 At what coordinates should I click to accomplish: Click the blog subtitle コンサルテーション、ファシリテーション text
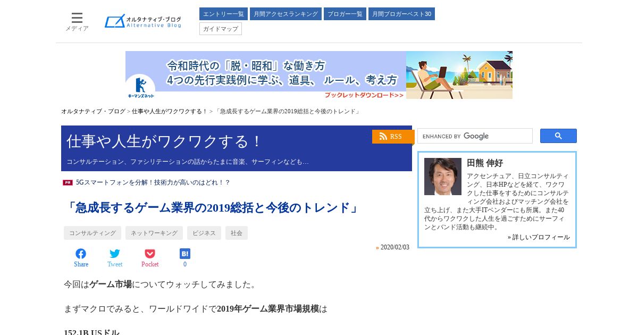point(188,162)
